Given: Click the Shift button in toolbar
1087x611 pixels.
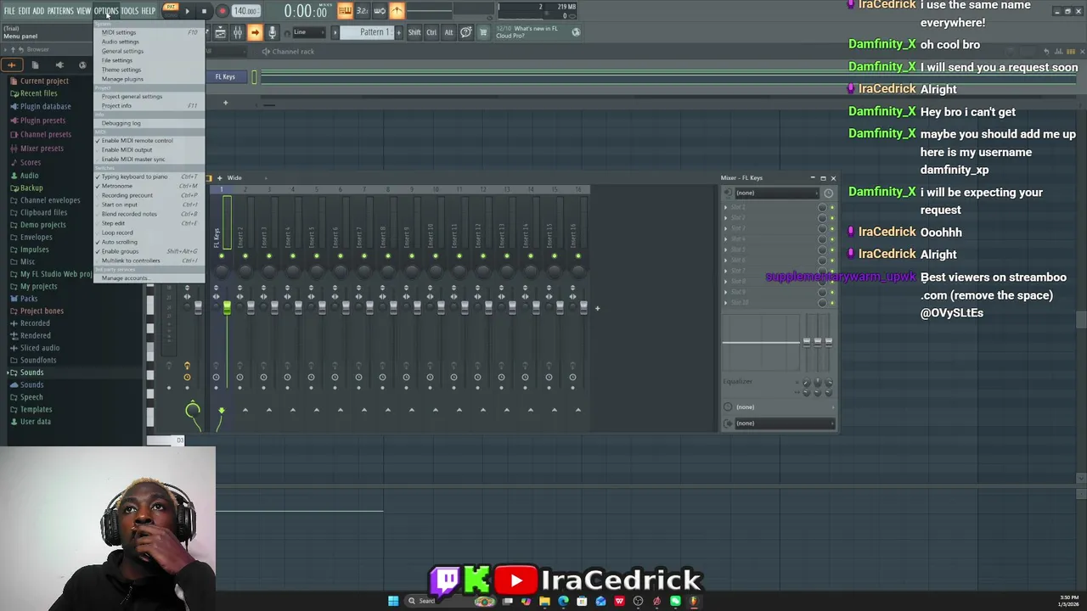Looking at the screenshot, I should (x=414, y=32).
